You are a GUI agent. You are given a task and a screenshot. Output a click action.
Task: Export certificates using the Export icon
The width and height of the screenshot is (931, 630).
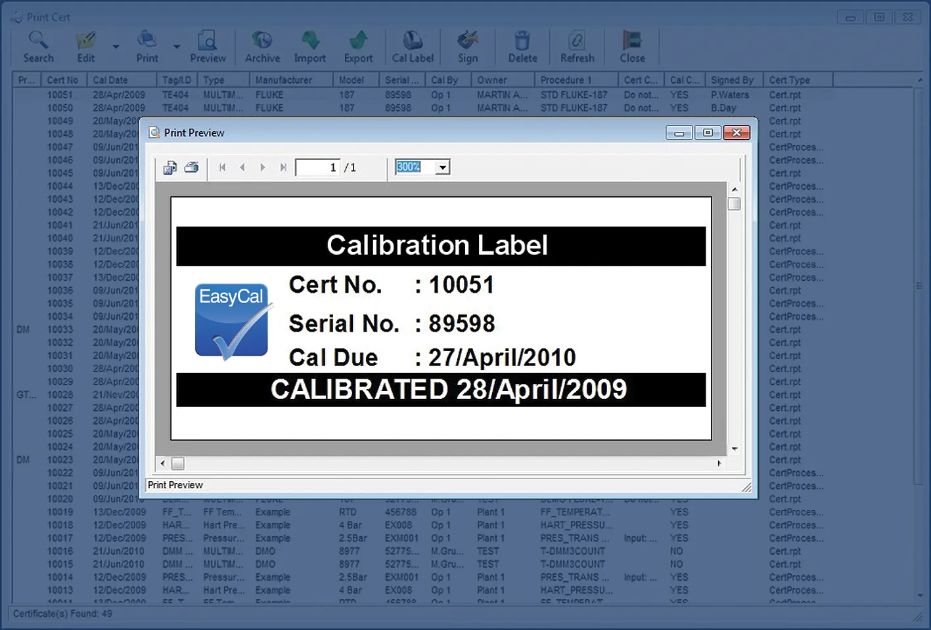(x=358, y=46)
